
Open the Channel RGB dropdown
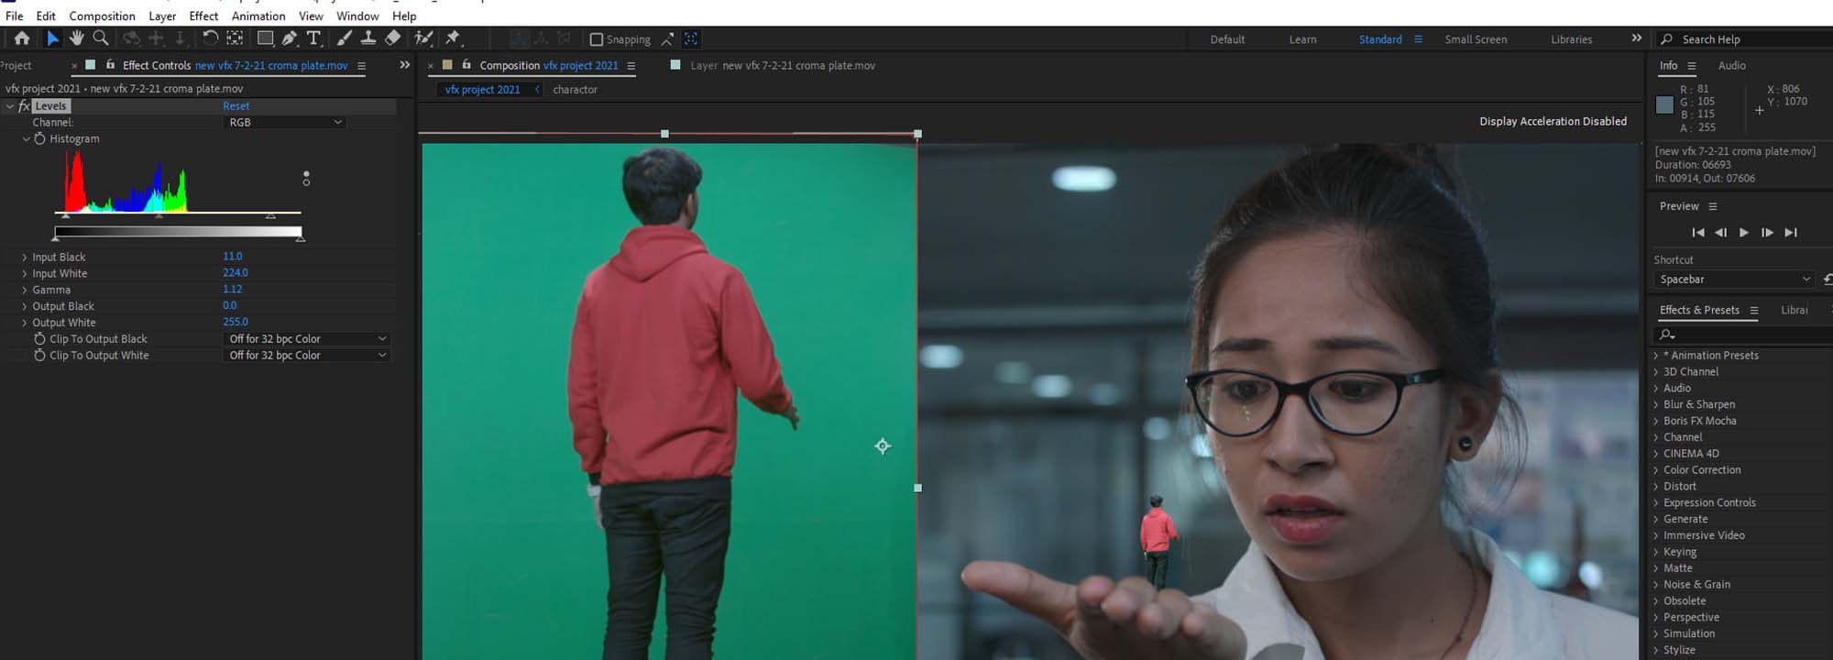[x=284, y=122]
